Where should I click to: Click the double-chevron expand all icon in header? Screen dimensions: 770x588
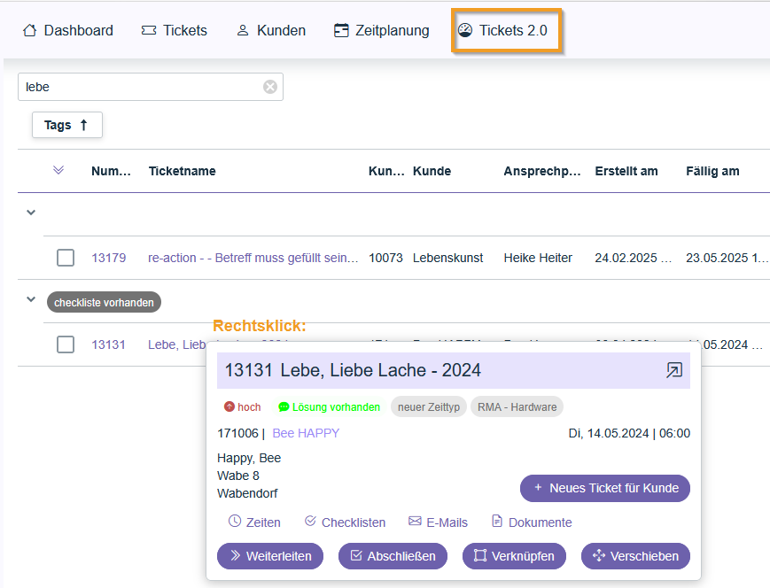[x=58, y=171]
